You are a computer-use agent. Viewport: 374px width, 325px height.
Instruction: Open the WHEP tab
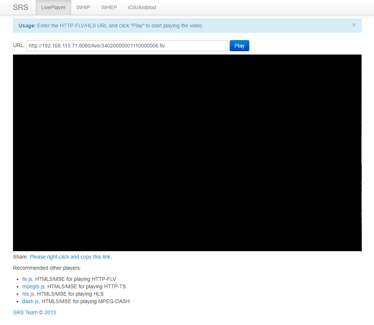coord(109,7)
